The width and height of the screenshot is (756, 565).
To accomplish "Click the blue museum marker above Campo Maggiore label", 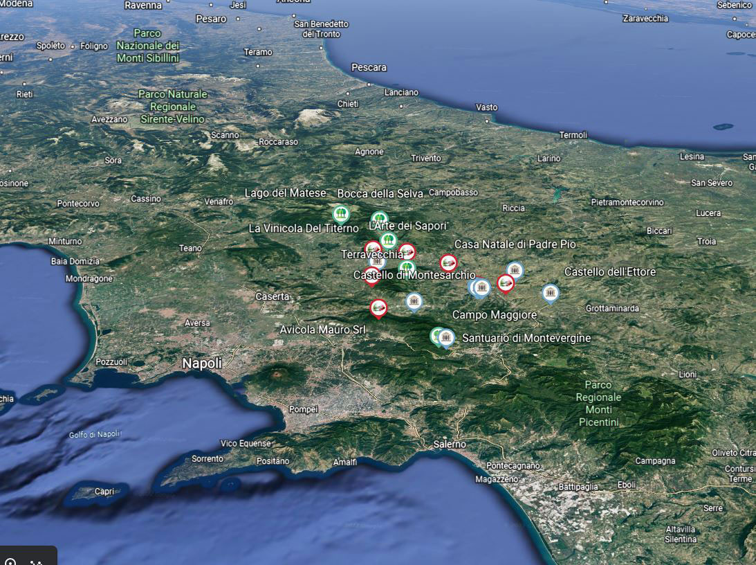I will click(x=482, y=287).
